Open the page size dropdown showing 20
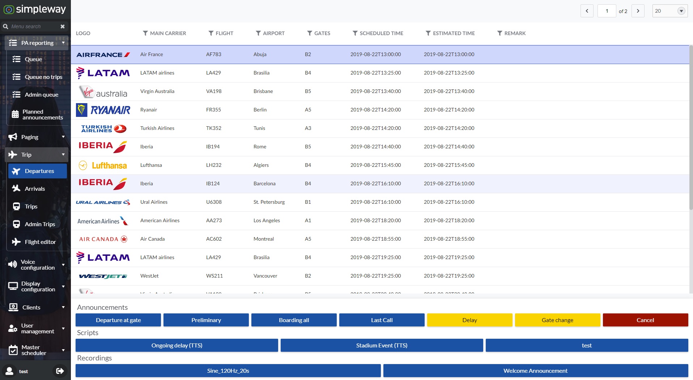693x380 pixels. (x=681, y=11)
